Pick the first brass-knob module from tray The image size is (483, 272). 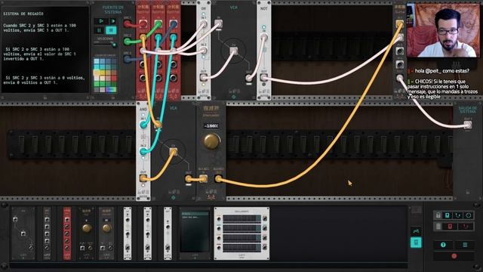tap(87, 233)
